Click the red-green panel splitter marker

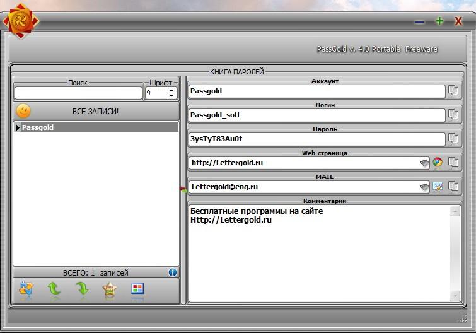183,190
